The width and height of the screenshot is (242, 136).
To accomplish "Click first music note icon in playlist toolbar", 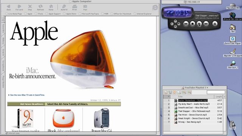I will (x=166, y=92).
